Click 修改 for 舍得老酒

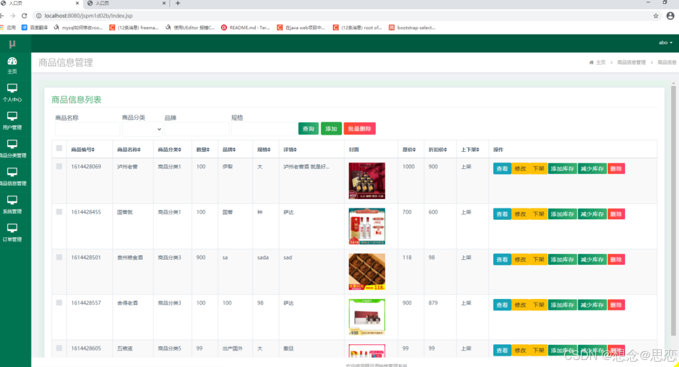click(x=520, y=305)
